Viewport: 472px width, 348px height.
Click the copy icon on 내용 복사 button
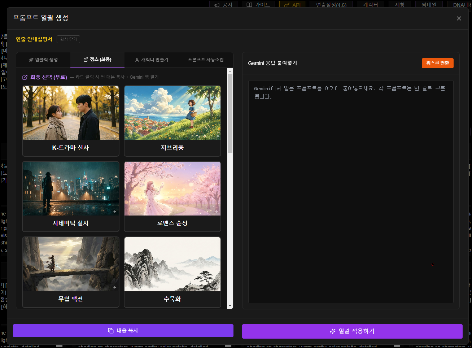point(111,331)
